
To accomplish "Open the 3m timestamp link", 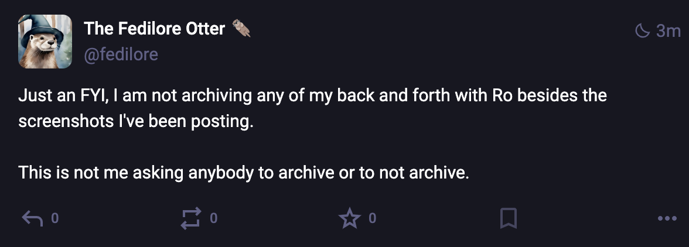I will point(668,30).
